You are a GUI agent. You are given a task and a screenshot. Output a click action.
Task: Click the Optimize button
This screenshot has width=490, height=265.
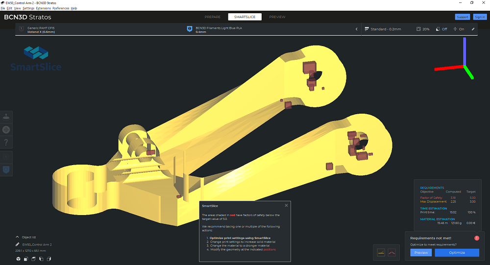coord(457,252)
